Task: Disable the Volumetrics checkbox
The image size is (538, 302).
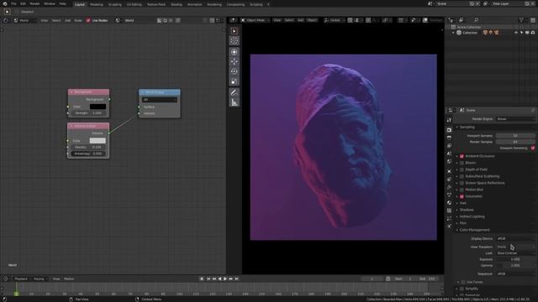Action: tap(462, 196)
